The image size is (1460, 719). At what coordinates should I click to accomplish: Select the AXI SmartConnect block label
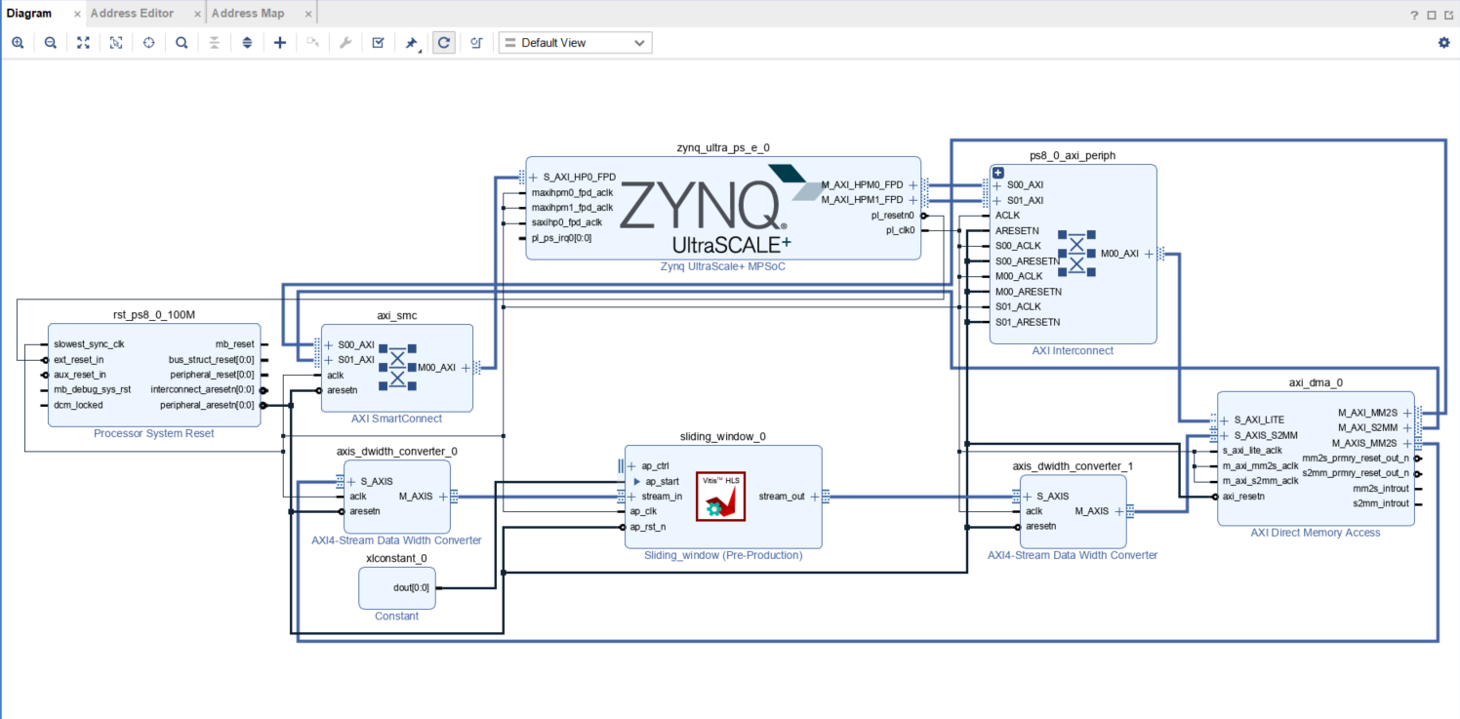point(396,419)
